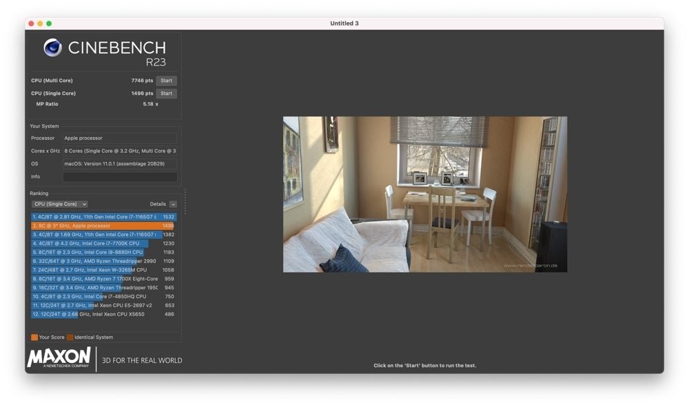Click the OS field showing macOS version
Image resolution: width=689 pixels, height=407 pixels.
(120, 164)
